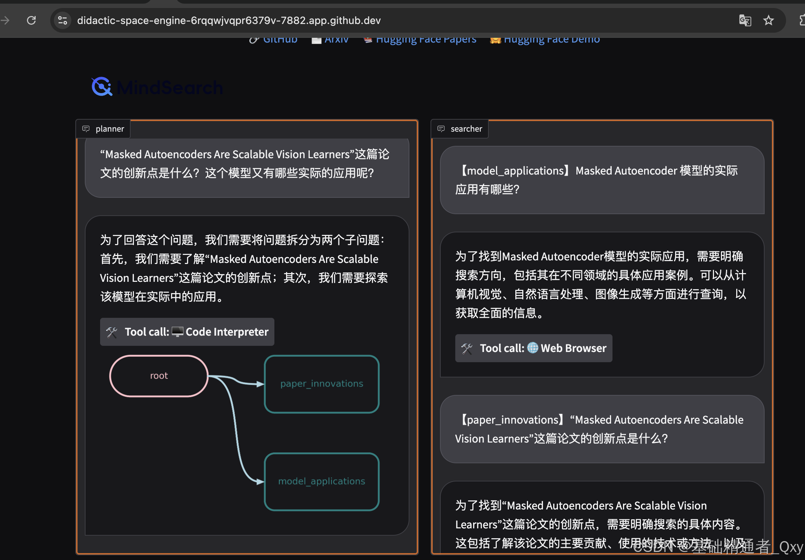Select the model_applications graph node

click(x=322, y=481)
